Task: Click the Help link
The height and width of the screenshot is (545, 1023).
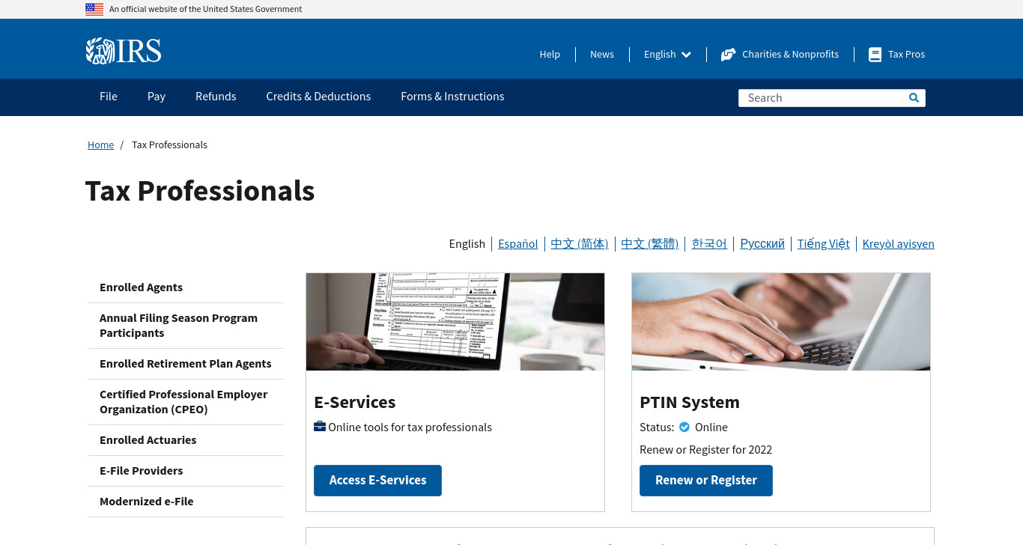Action: click(550, 54)
